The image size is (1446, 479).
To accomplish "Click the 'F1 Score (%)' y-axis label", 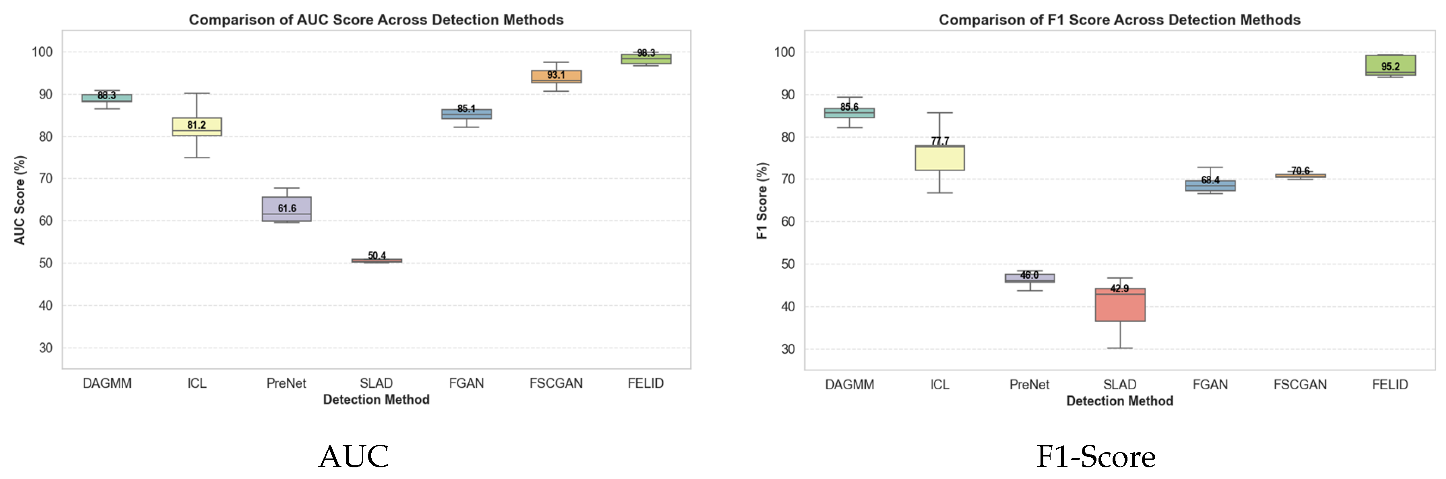I will click(x=762, y=201).
